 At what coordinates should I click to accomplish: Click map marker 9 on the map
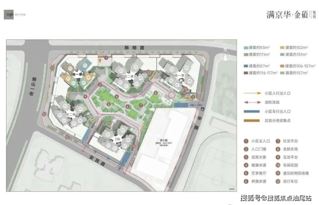coord(85,97)
